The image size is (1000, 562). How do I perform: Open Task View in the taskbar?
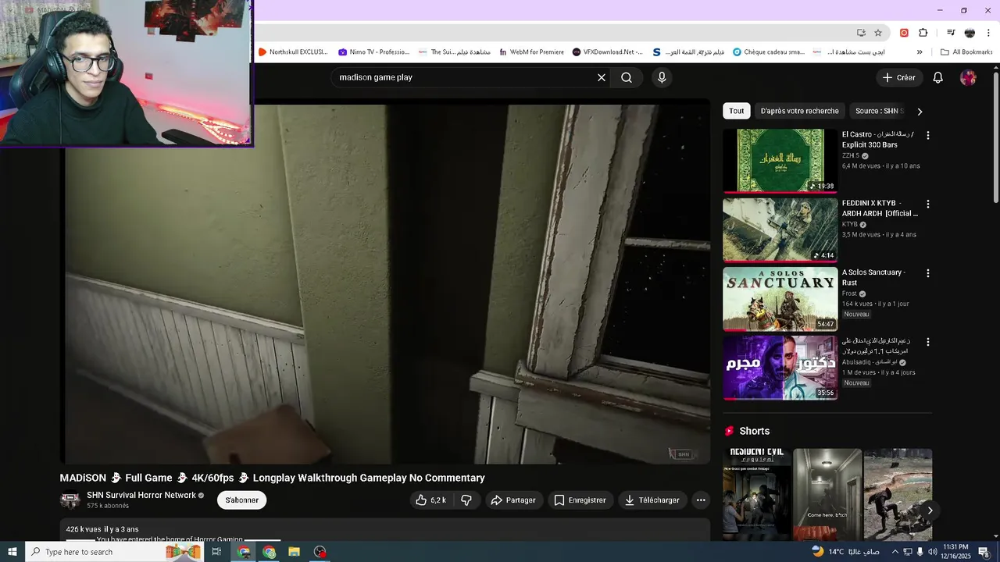216,552
